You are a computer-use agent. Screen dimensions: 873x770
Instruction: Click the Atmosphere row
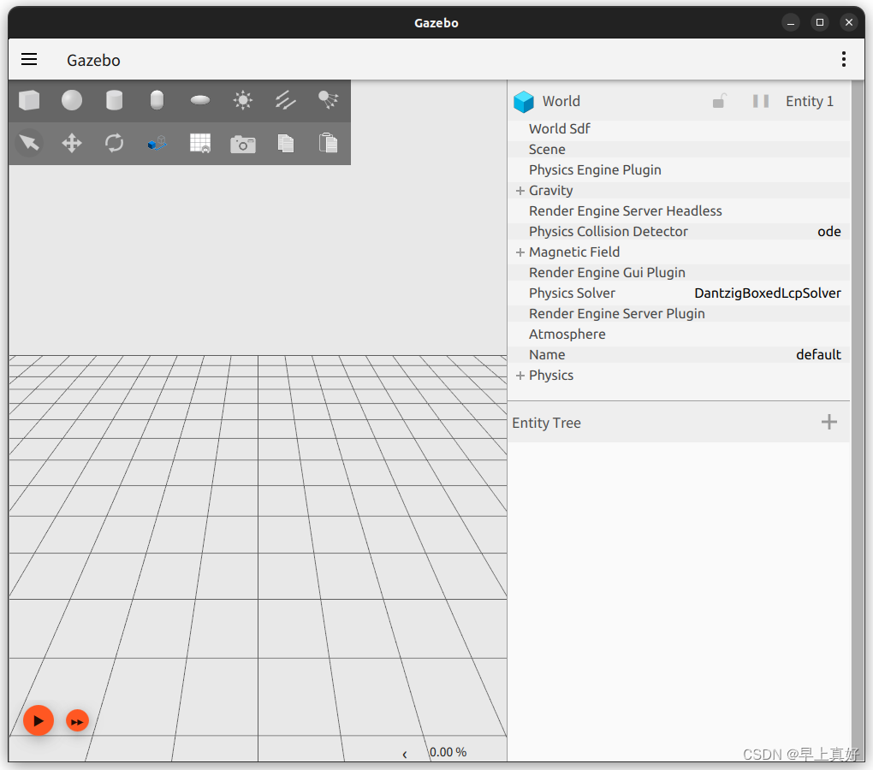(x=679, y=335)
